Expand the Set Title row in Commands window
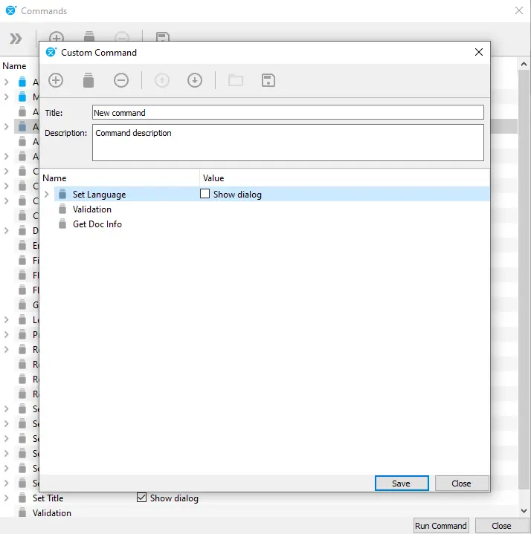The image size is (531, 534). tap(7, 498)
